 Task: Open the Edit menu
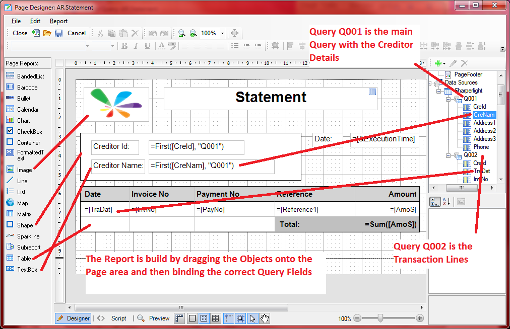point(35,21)
